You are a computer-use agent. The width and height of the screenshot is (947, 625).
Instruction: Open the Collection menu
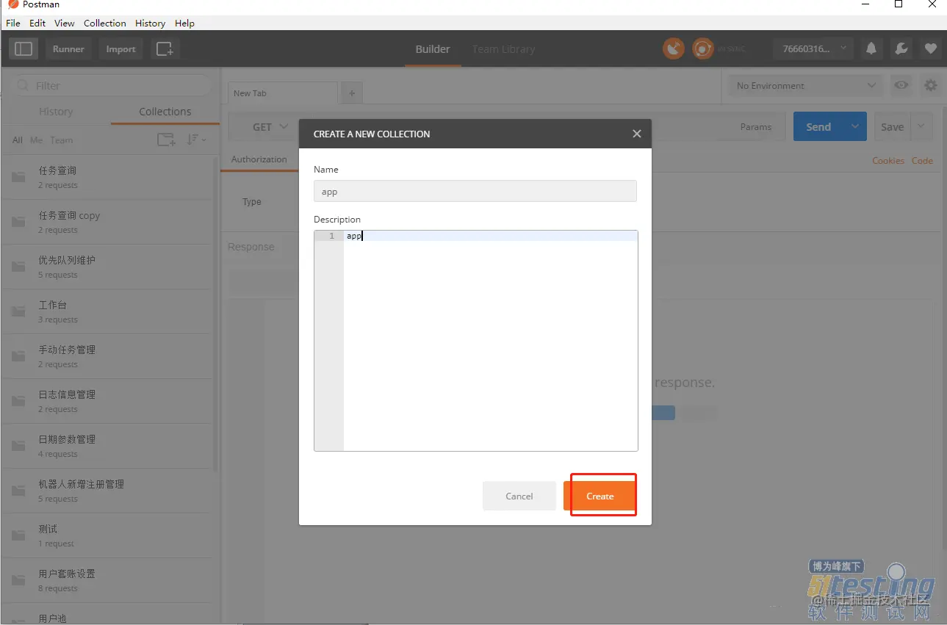click(105, 23)
